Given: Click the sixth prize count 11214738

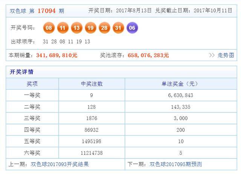Looking at the screenshot, I should click(92, 153).
